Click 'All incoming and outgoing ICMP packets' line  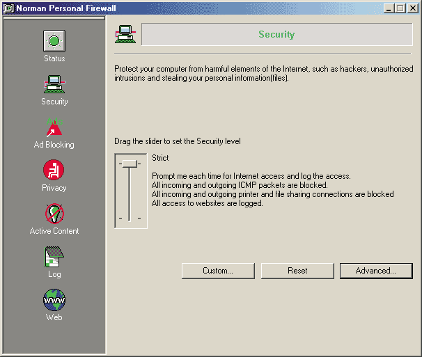pyautogui.click(x=240, y=185)
